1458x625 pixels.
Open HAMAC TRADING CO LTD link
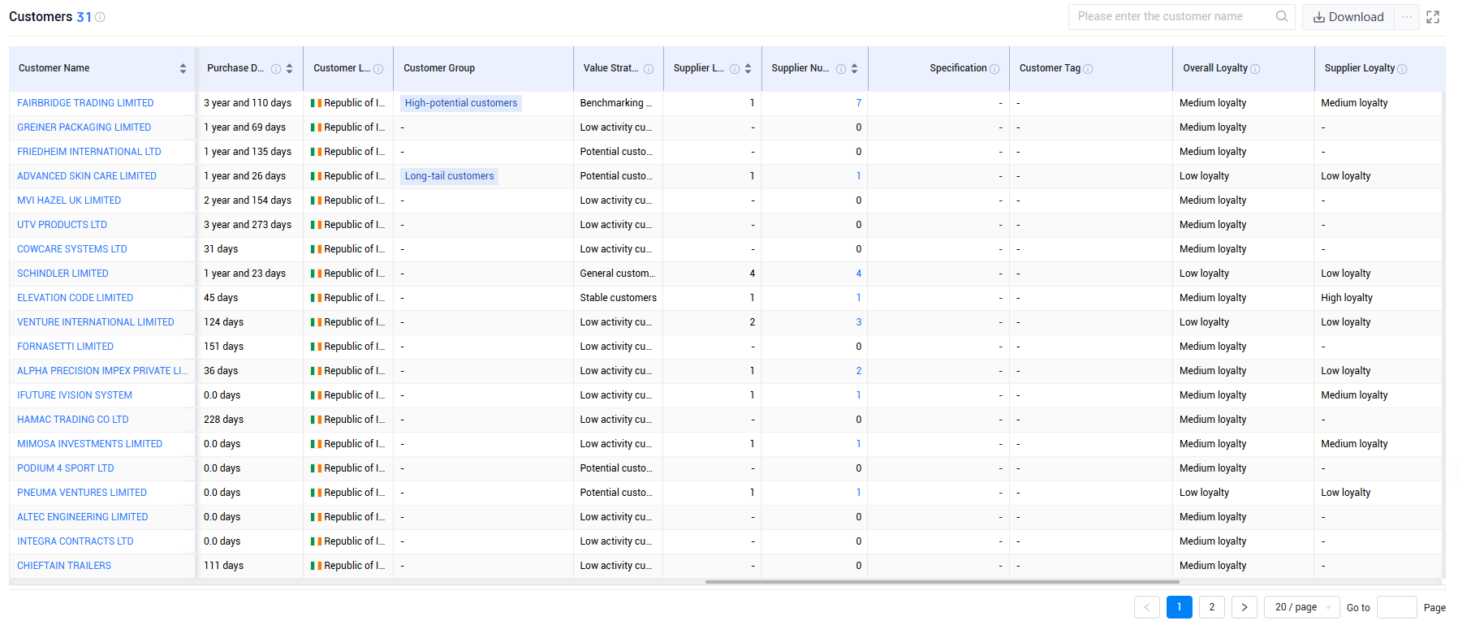73,420
